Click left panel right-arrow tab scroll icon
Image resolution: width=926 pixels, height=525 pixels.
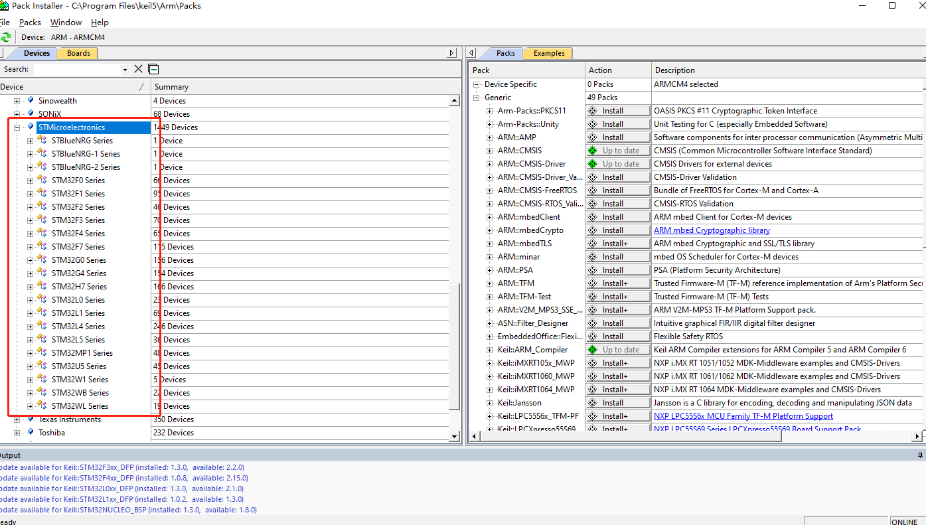click(452, 53)
